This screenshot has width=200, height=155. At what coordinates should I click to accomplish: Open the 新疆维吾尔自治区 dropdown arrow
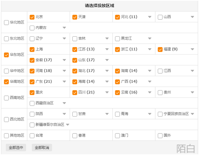coord(68,125)
